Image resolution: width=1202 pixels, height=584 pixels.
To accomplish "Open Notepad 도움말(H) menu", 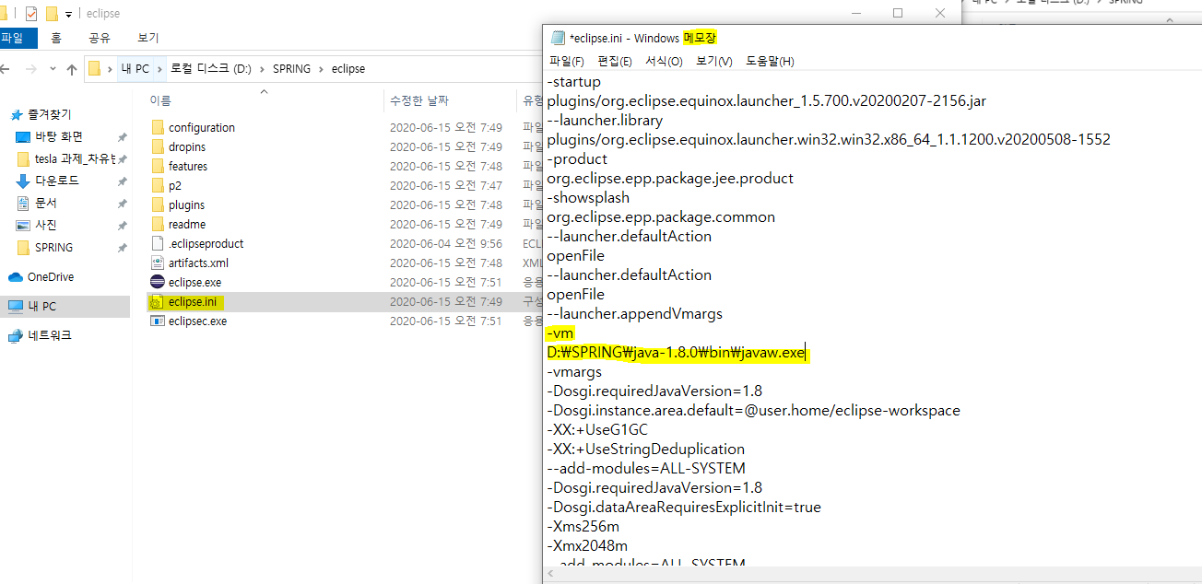I will pos(770,61).
